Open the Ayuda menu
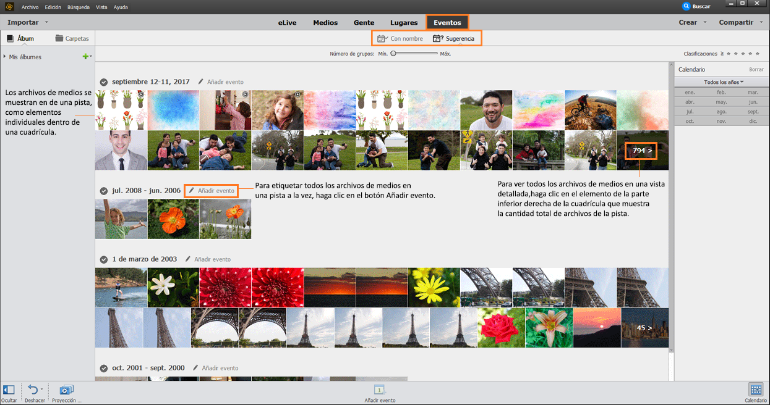 coord(121,7)
